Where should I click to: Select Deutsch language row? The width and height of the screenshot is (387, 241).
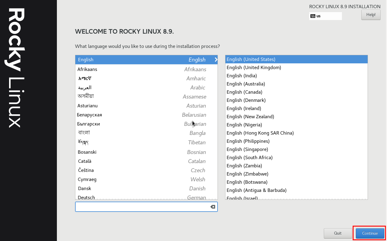coord(146,196)
